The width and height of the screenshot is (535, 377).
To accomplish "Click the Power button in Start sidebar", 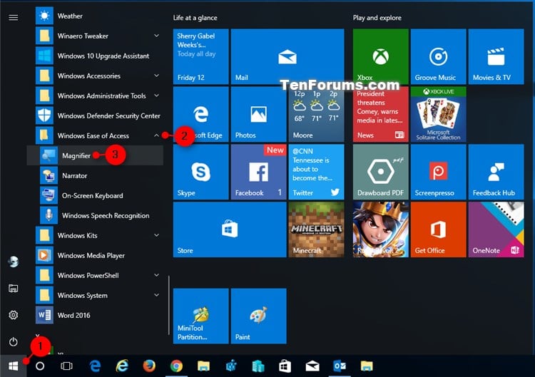I will 14,341.
